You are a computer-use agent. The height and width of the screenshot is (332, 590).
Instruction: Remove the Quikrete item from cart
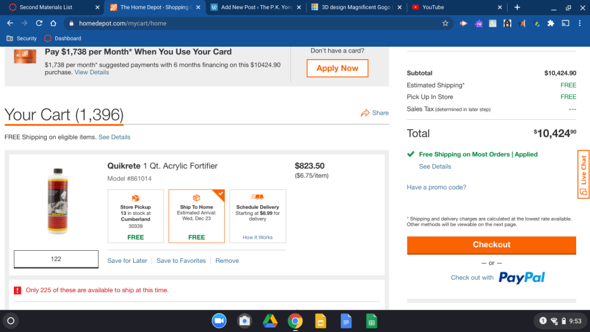coord(227,261)
